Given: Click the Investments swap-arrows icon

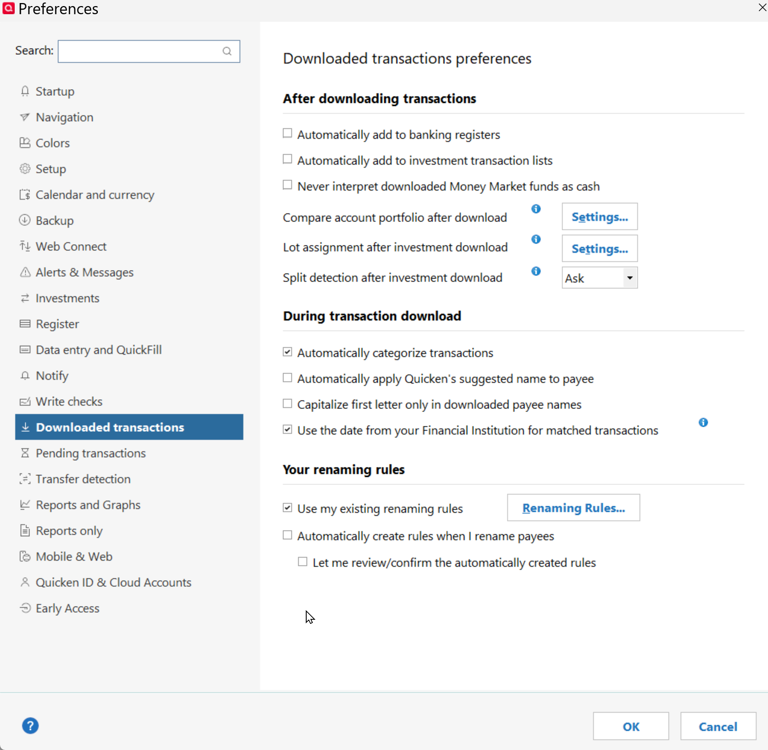Looking at the screenshot, I should (25, 298).
